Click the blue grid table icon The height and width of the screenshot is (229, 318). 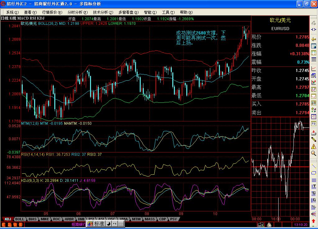[x=314, y=60]
